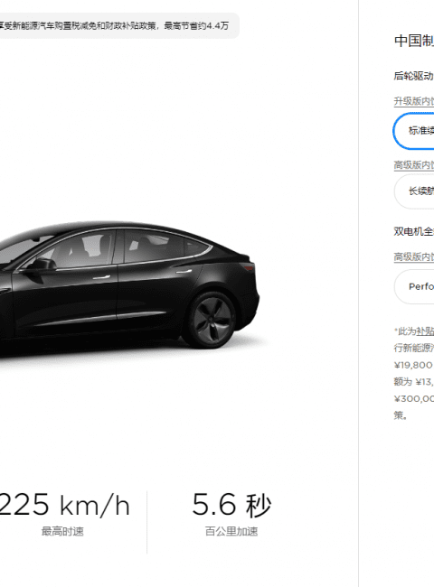Select the 长续航 range option
Image resolution: width=434 pixels, height=587 pixels.
pyautogui.click(x=414, y=191)
